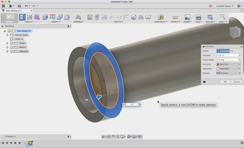Viewport: 244px width, 148px height.
Task: Click the Taper Angle input field
Action: click(x=227, y=60)
